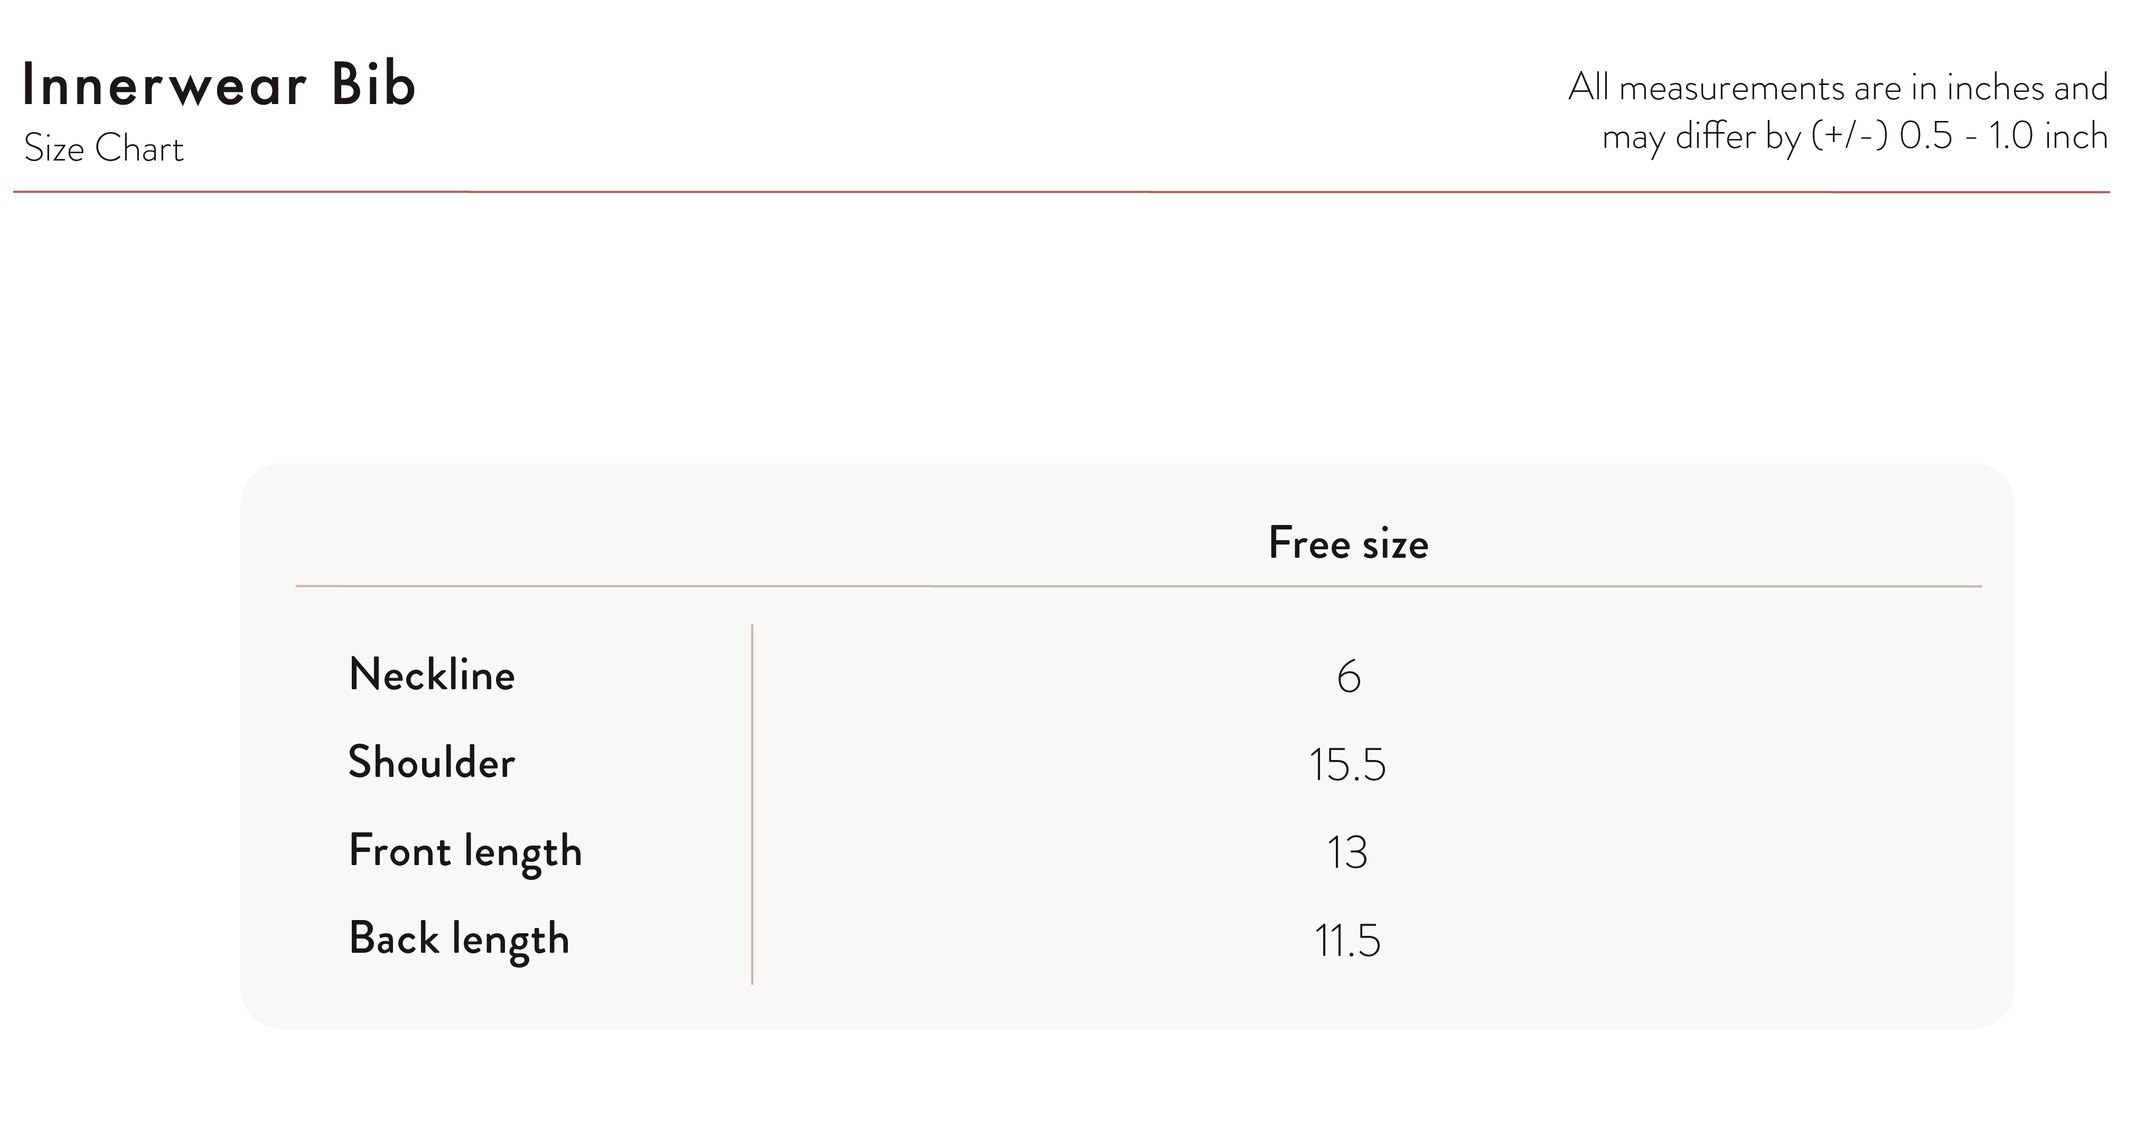
Task: Click the Back length row label
Action: pyautogui.click(x=459, y=940)
